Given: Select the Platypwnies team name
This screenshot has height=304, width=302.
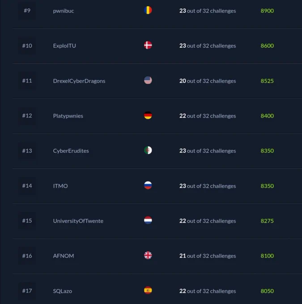Looking at the screenshot, I should 68,116.
